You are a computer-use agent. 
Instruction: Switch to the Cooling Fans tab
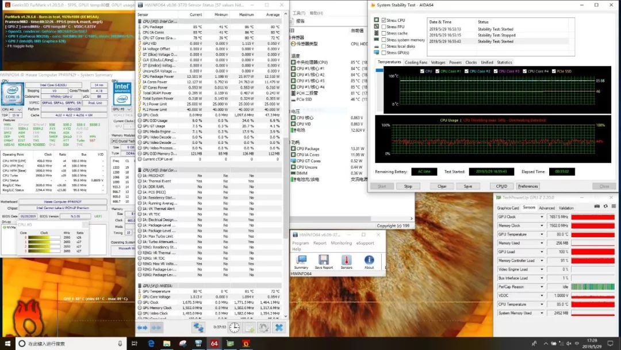(416, 62)
